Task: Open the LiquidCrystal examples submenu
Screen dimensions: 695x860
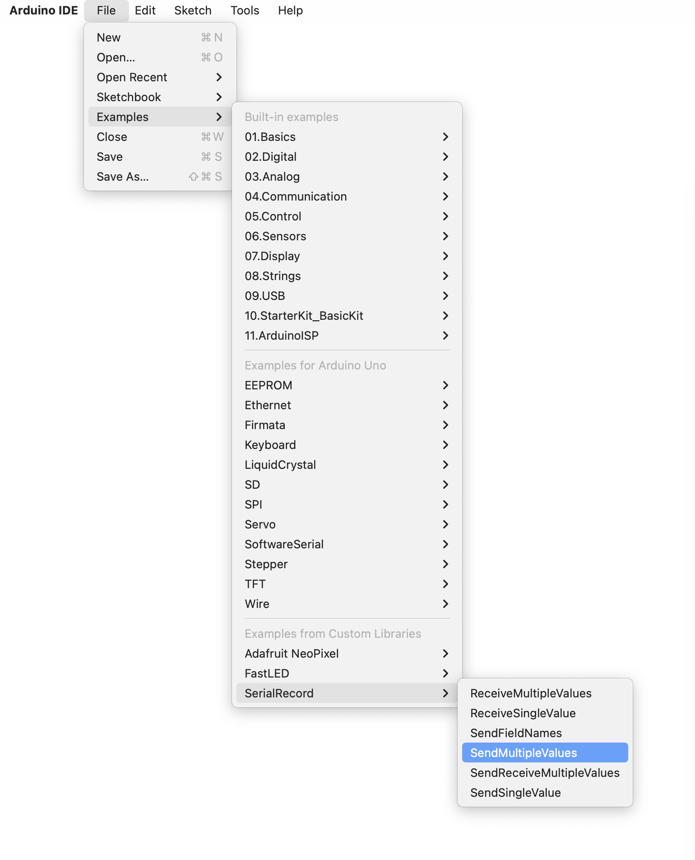Action: pyautogui.click(x=347, y=465)
